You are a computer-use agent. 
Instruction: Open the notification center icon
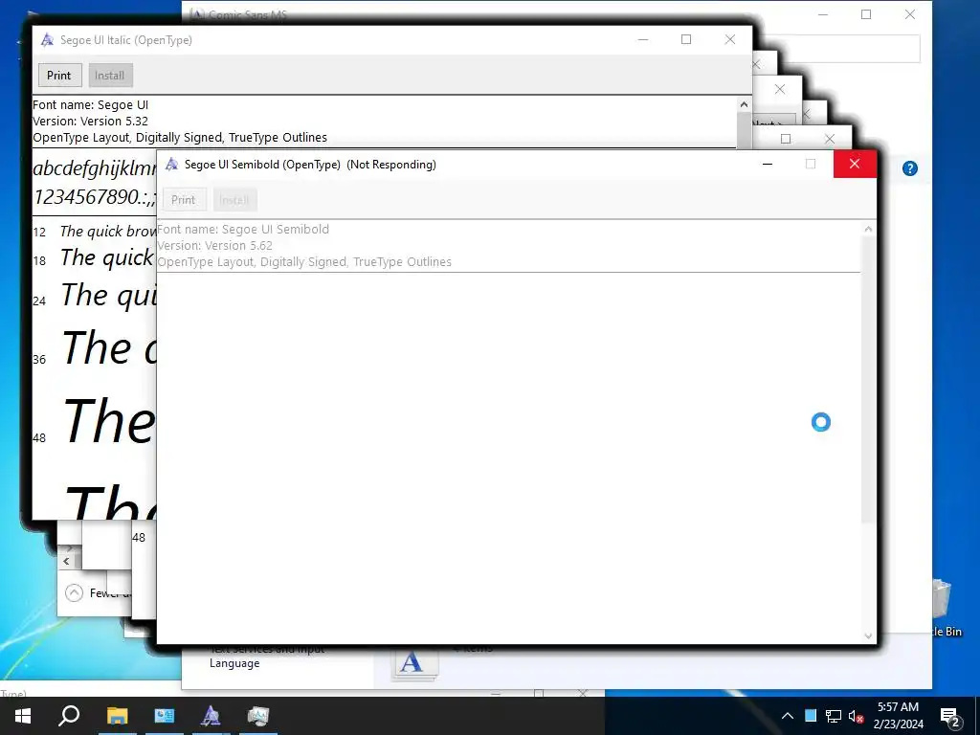pyautogui.click(x=950, y=718)
